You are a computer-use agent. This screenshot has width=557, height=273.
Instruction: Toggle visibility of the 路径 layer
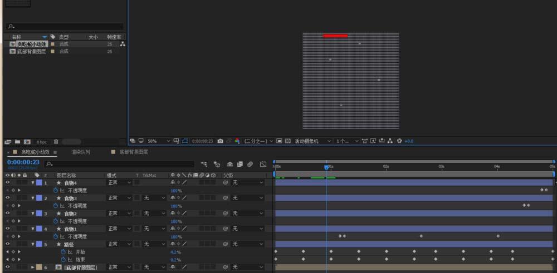tap(8, 244)
